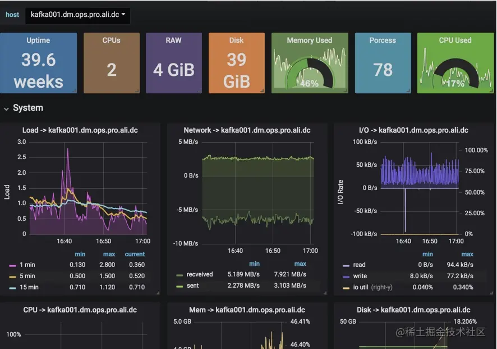The image size is (497, 349).
Task: Click the io util legend color swatch
Action: click(x=346, y=288)
